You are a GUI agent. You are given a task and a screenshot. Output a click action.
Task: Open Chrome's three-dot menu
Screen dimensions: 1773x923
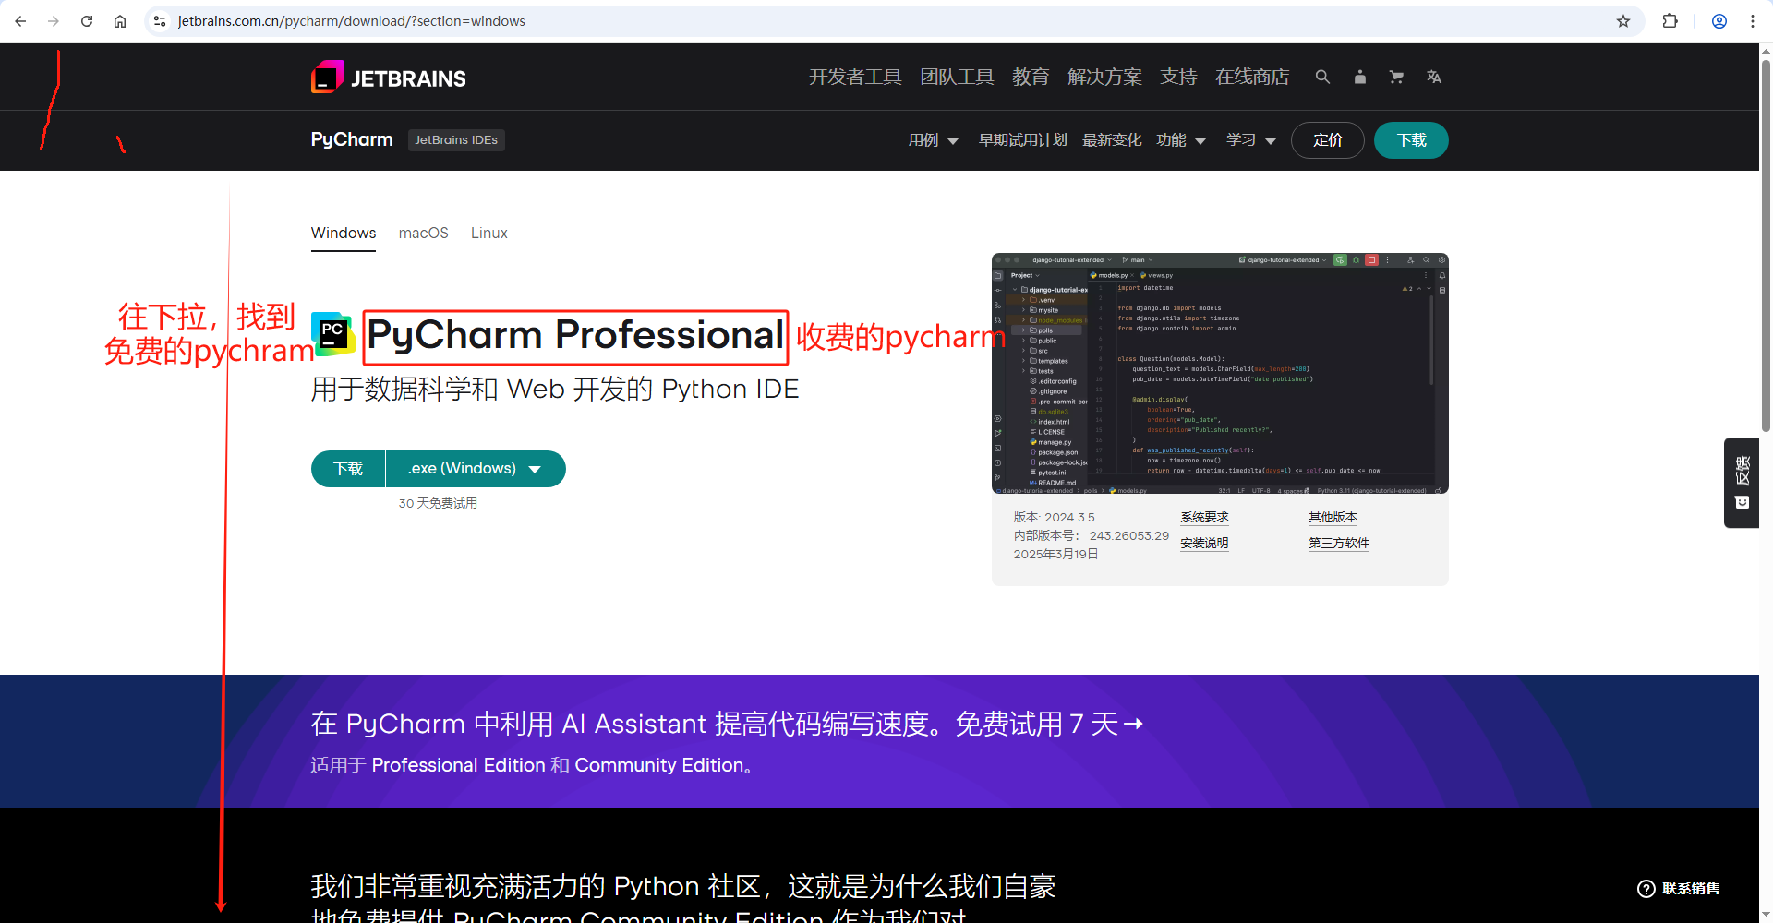click(1753, 21)
